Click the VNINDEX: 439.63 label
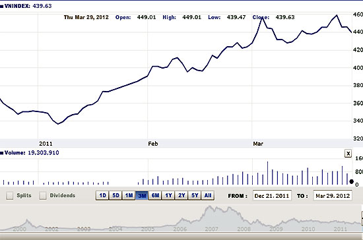Image resolution: width=363 pixels, height=240 pixels. coord(28,6)
